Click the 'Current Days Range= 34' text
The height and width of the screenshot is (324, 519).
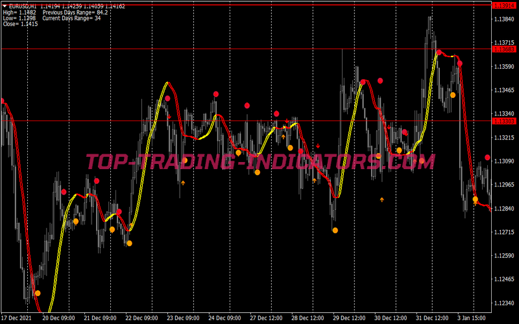pos(72,18)
